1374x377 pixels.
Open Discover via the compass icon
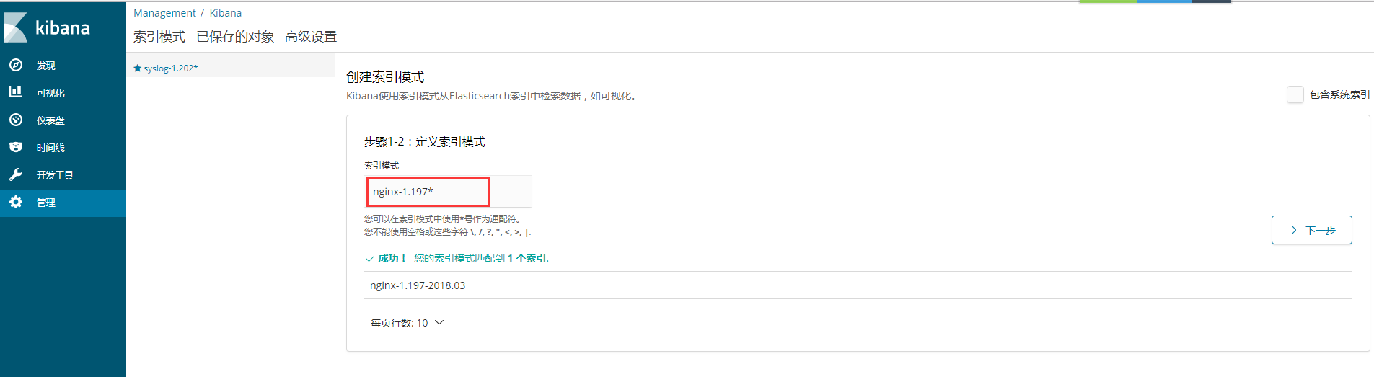point(16,65)
